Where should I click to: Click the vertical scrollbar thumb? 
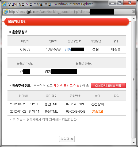point(134,80)
